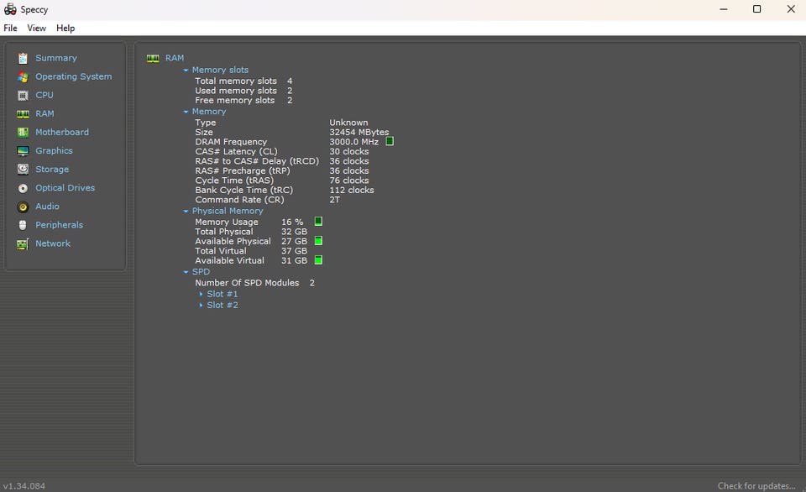Image resolution: width=806 pixels, height=492 pixels.
Task: Click the Memory Usage green indicator
Action: coord(318,222)
